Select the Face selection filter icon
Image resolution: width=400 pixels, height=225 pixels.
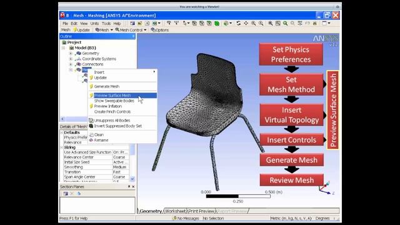coord(209,24)
